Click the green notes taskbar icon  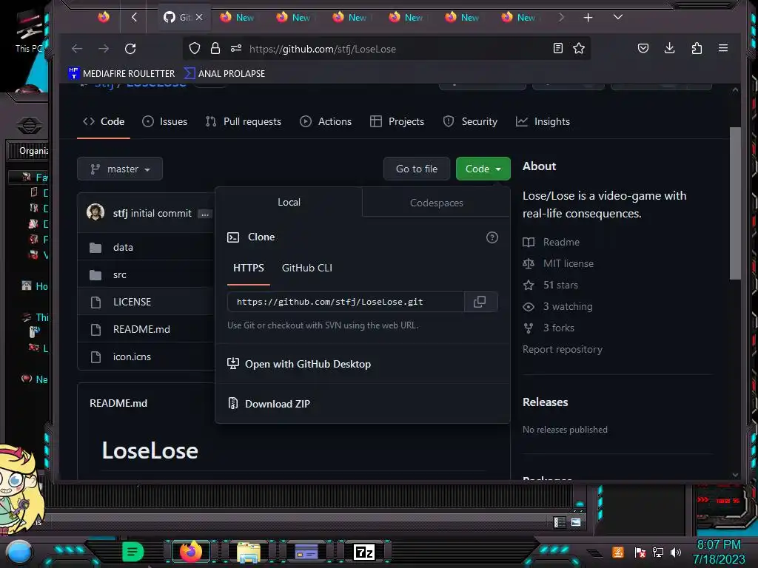[x=133, y=552]
